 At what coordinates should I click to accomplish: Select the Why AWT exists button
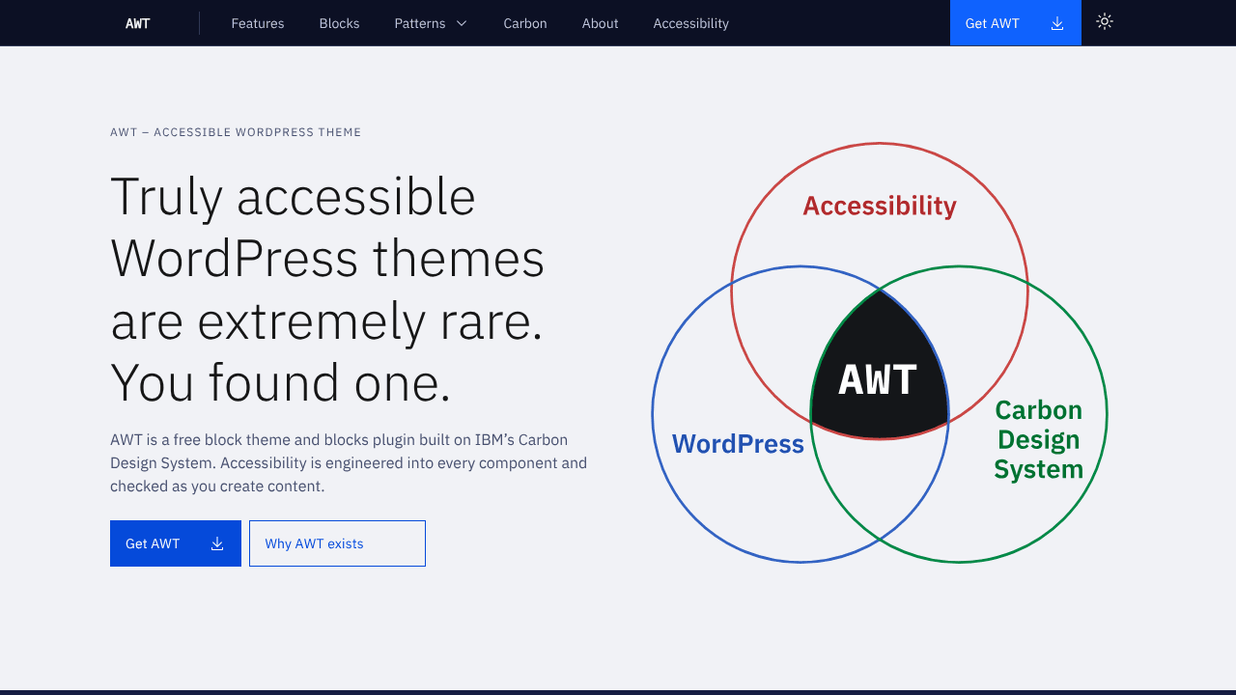point(337,543)
